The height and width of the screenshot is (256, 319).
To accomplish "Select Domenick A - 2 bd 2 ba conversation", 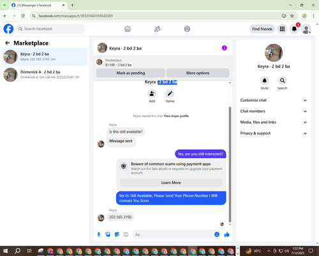I will pyautogui.click(x=45, y=75).
